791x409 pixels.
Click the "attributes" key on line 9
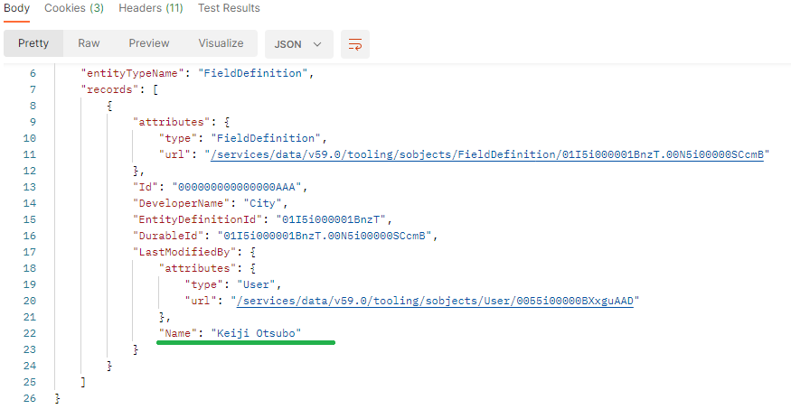click(x=171, y=122)
